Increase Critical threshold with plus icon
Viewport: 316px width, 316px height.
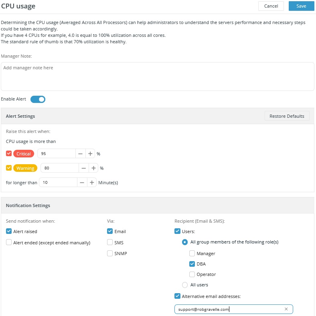pyautogui.click(x=90, y=154)
